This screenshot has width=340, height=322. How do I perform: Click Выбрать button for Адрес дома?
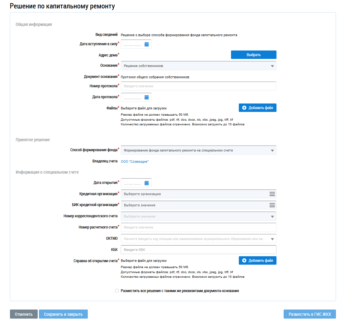(253, 55)
